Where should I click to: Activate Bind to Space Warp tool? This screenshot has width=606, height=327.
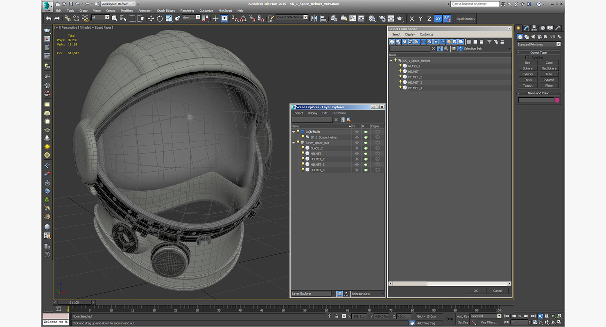(x=85, y=18)
